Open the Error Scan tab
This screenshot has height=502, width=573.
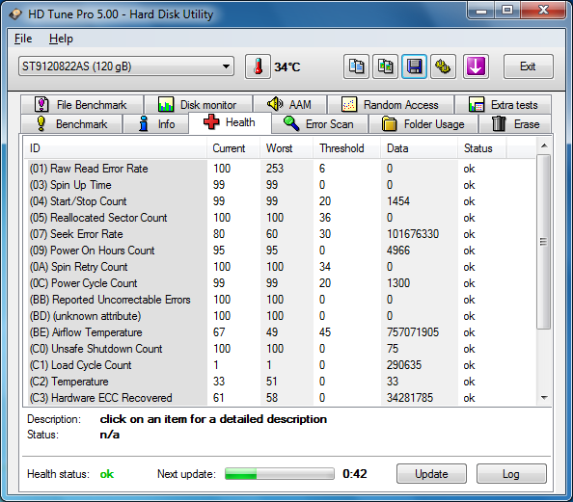pyautogui.click(x=319, y=123)
